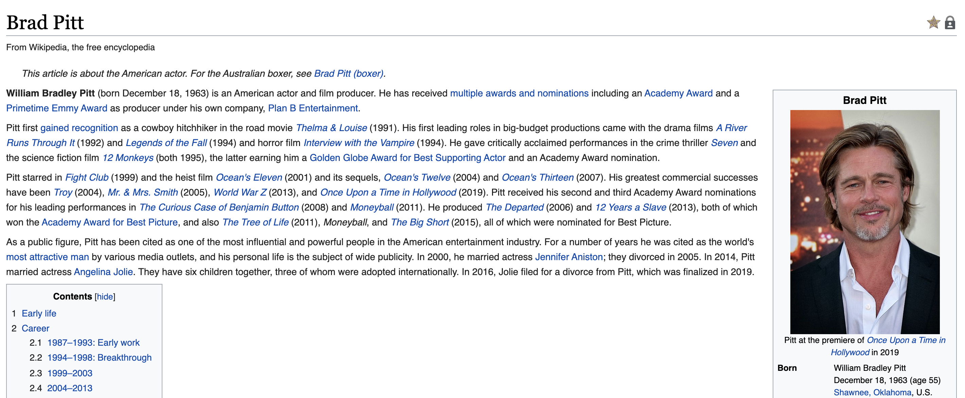Open Once Upon a Time in Hollywood in paragraph
The width and height of the screenshot is (965, 398).
coord(388,193)
